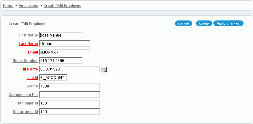The width and height of the screenshot is (253, 124).
Task: Delete this employee record
Action: point(204,23)
